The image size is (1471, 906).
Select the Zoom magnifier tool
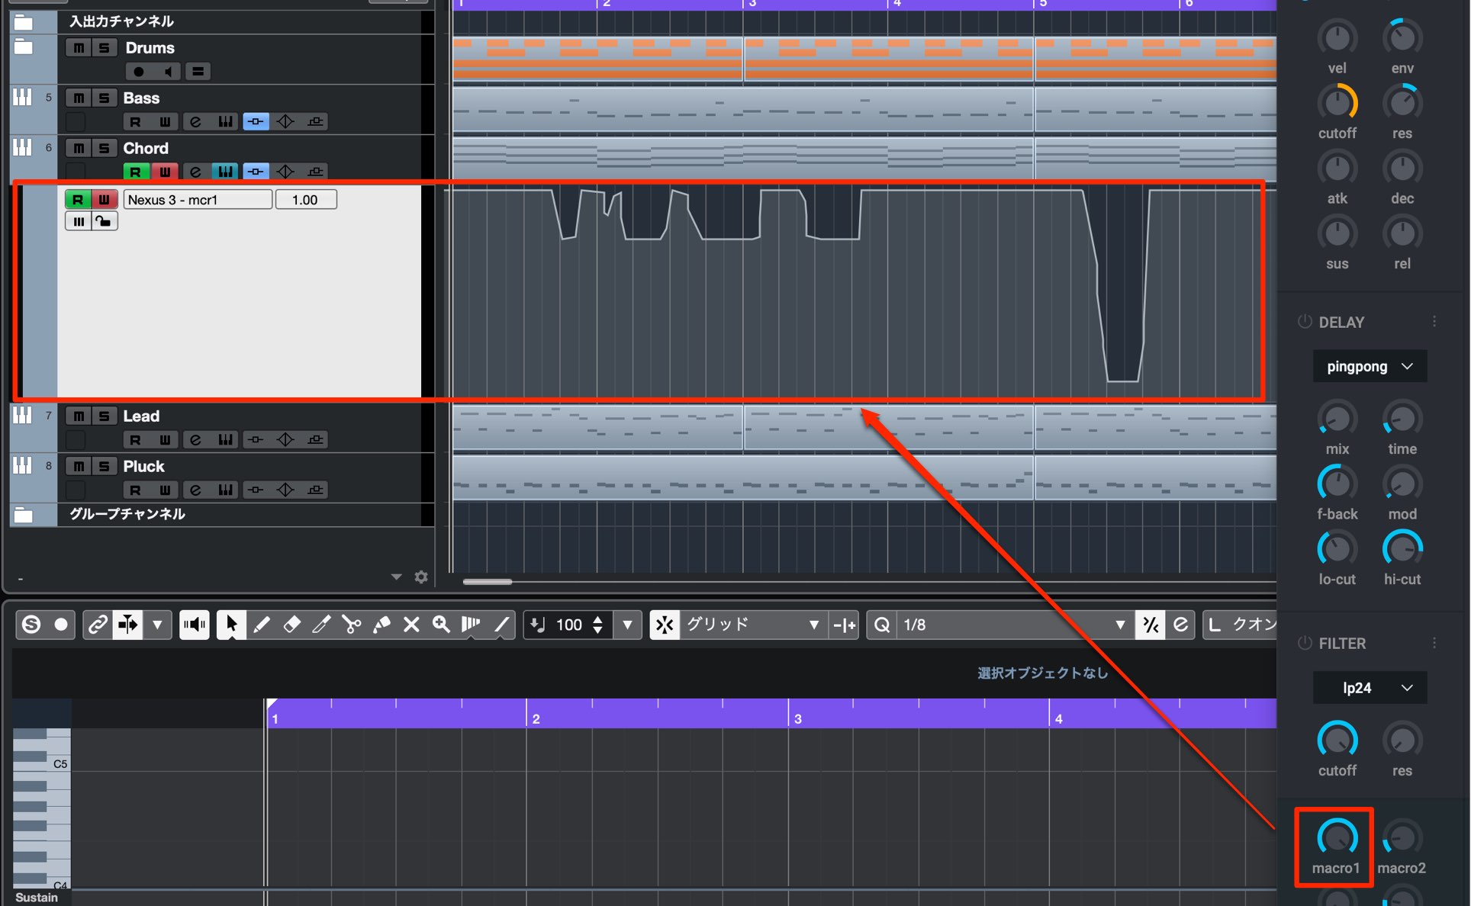[441, 625]
